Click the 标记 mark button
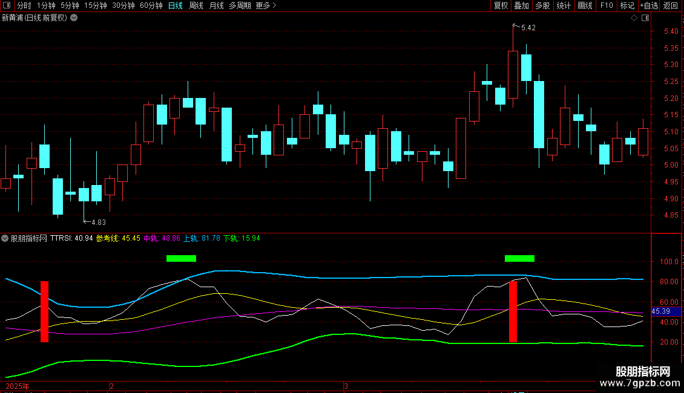 tap(627, 5)
